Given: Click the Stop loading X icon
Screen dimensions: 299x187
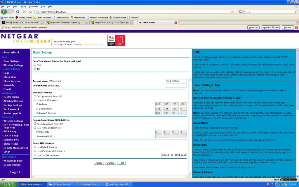Looking at the screenshot, I should (x=24, y=12).
